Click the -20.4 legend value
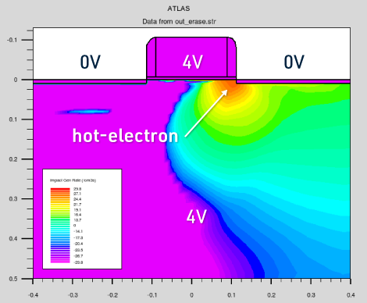This screenshot has height=303, width=367. [78, 244]
